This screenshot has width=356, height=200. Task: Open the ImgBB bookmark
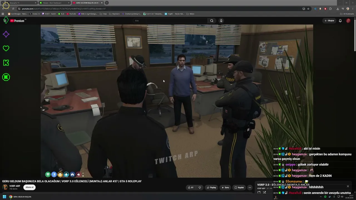pos(174,14)
